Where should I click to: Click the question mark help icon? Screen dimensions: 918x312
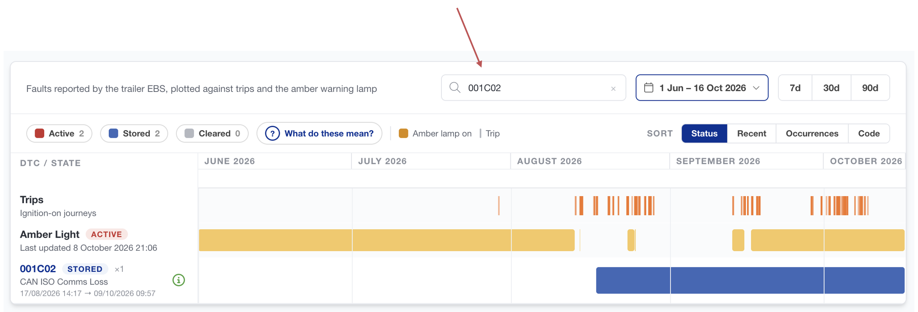coord(273,133)
